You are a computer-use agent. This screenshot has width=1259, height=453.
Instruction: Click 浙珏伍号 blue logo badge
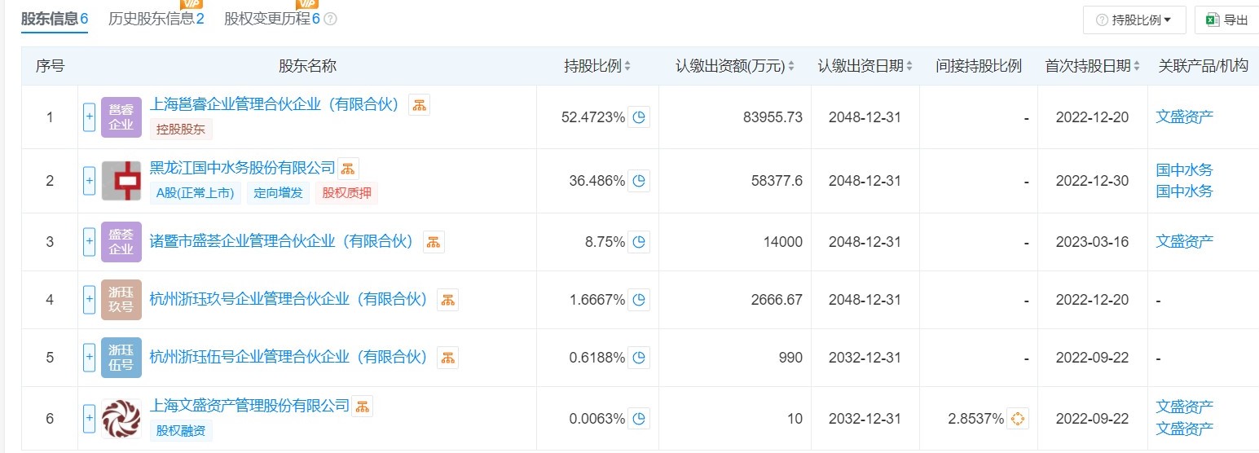pos(121,358)
